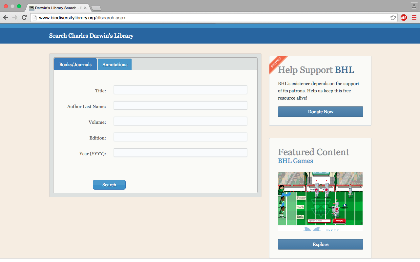Click the browser back arrow
The image size is (420, 262).
(x=6, y=18)
